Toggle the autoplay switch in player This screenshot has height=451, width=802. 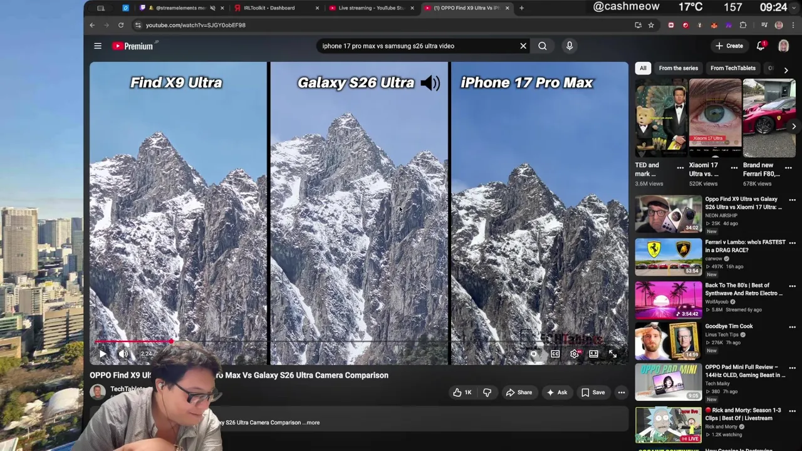tap(534, 354)
